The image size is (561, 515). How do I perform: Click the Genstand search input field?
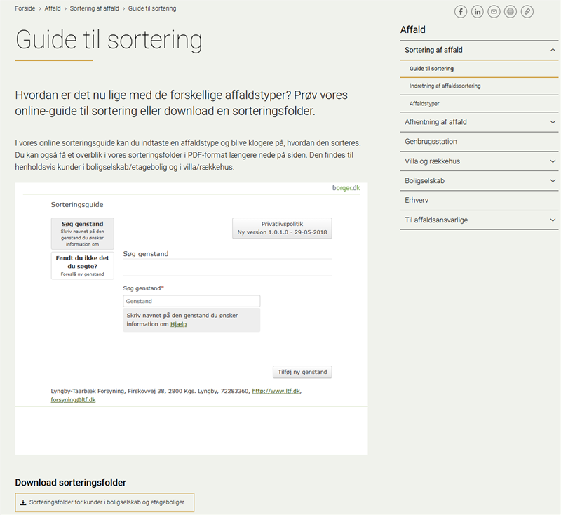pos(191,301)
